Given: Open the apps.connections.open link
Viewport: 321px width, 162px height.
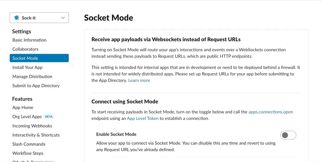Looking at the screenshot, I should [271, 112].
